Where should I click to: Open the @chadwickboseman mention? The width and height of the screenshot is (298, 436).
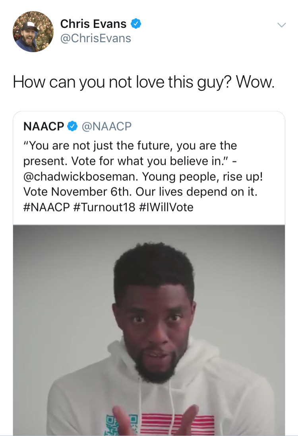(x=80, y=176)
